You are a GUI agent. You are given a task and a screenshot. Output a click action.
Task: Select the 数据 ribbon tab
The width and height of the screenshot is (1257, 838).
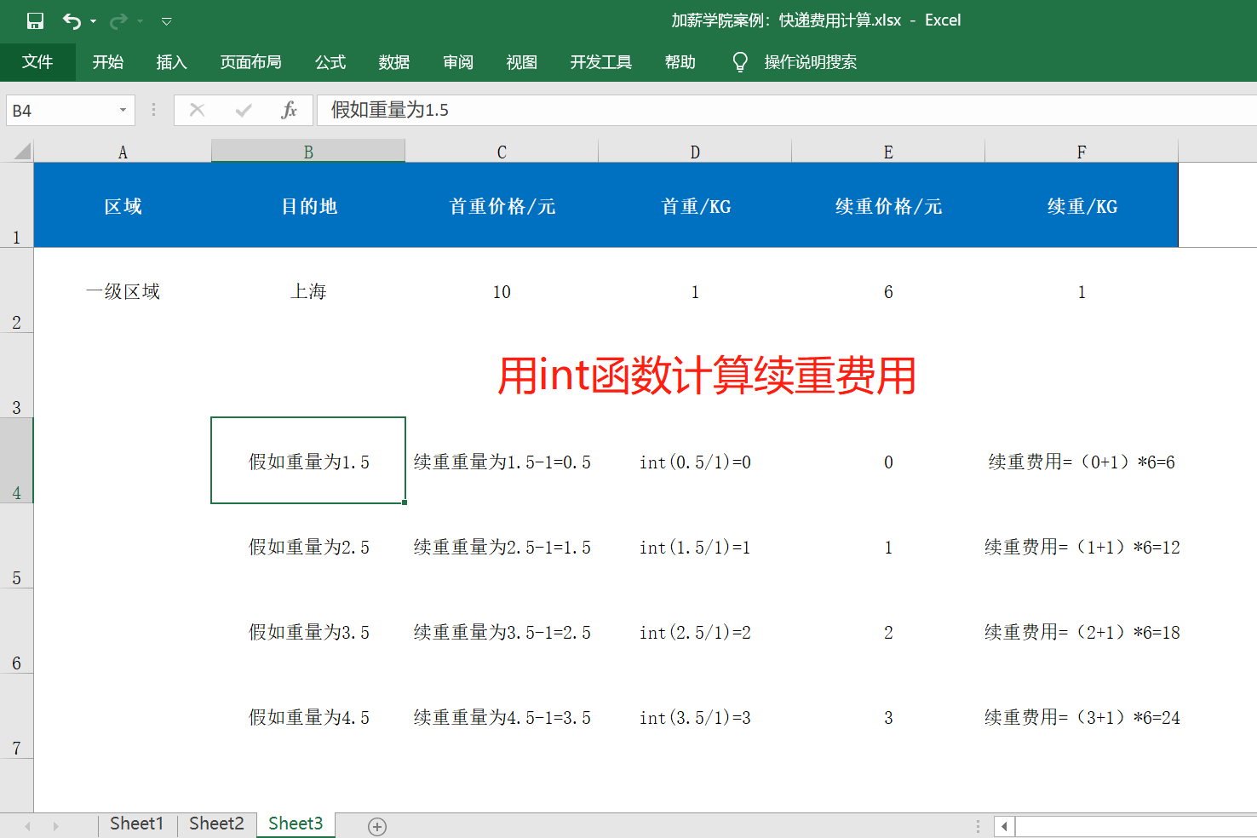tap(394, 62)
